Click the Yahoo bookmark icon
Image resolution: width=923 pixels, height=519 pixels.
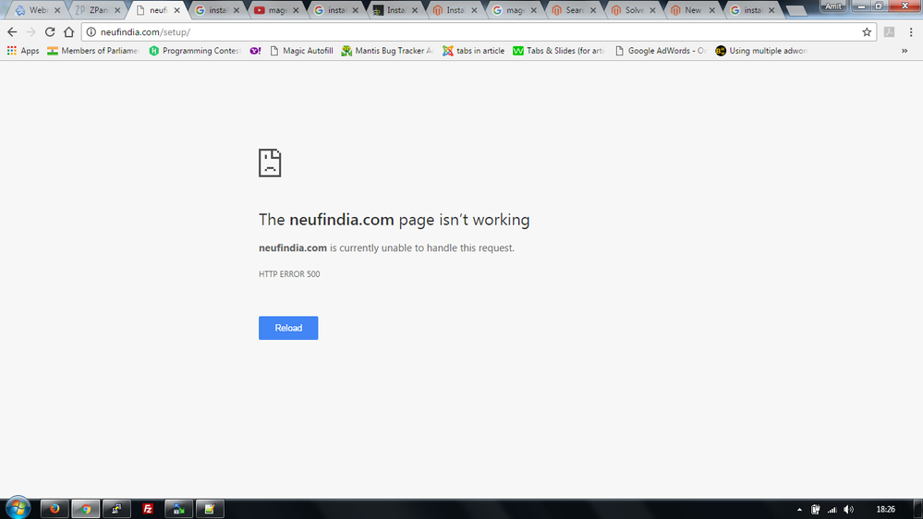tap(255, 51)
